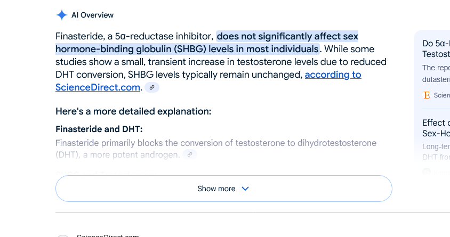Click the faded source icon under second card

click(427, 171)
